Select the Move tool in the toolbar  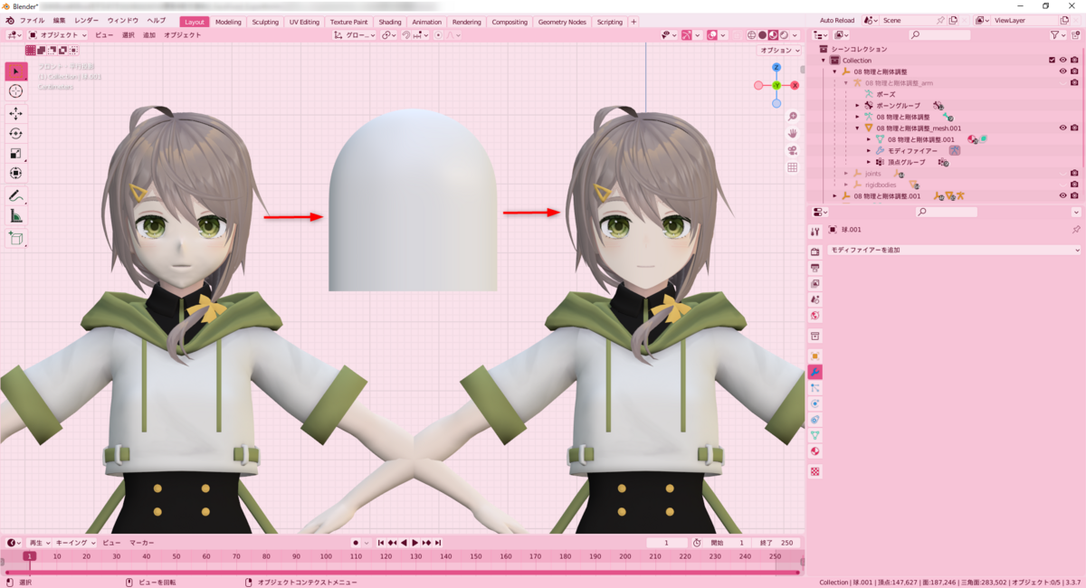click(15, 112)
